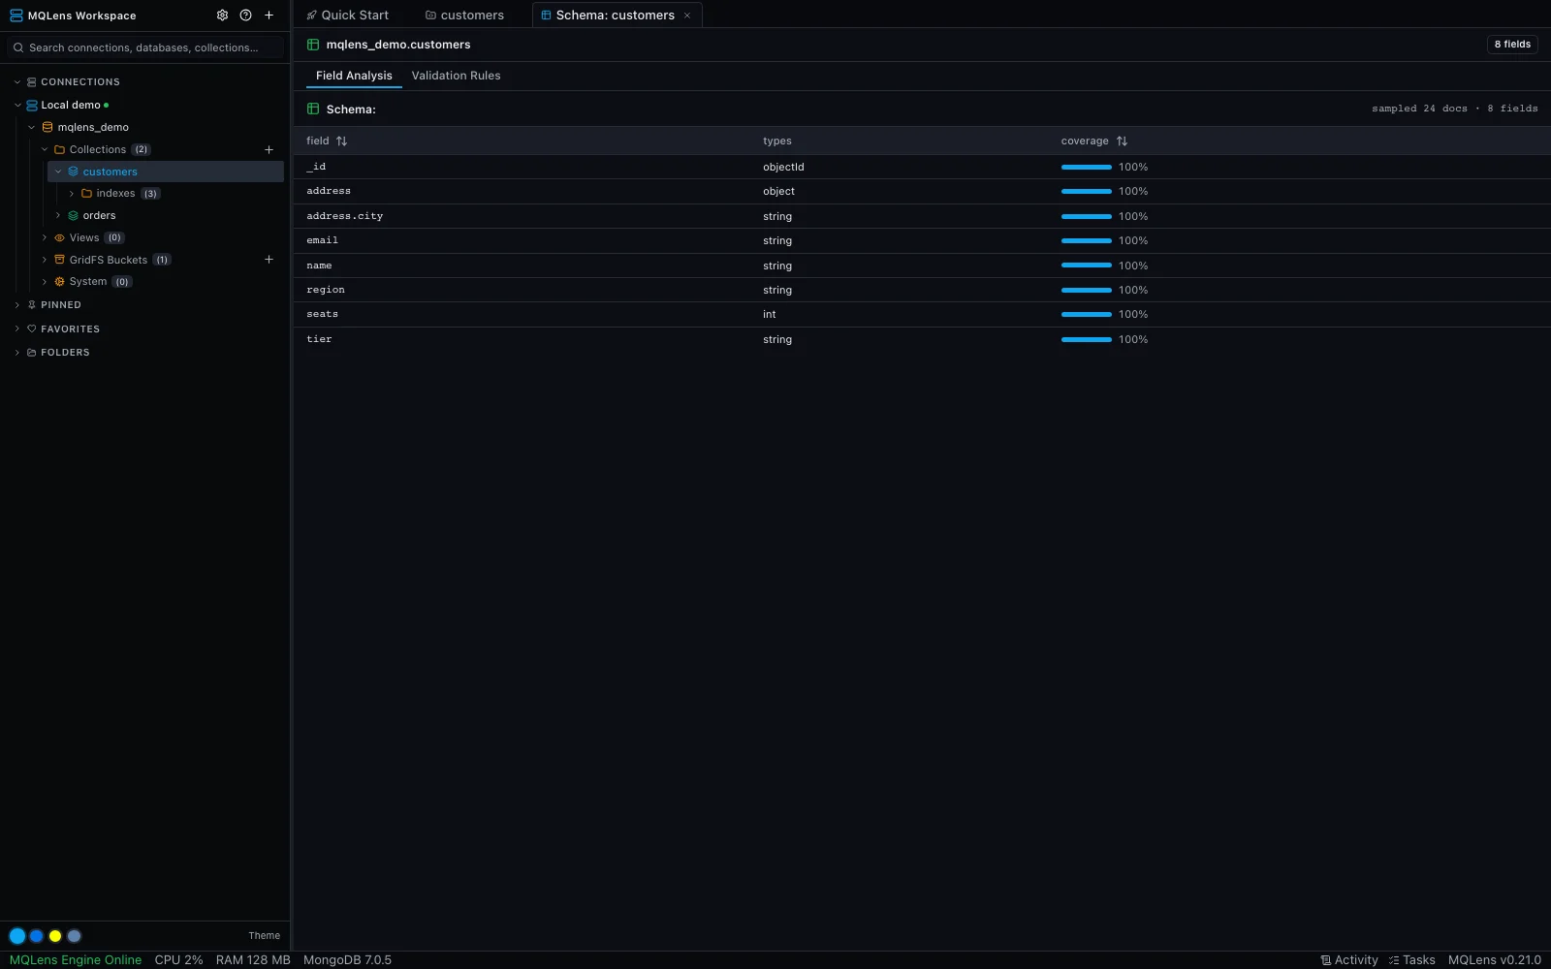1551x969 pixels.
Task: Click the plus icon next to MQLens Workspace
Action: [269, 16]
